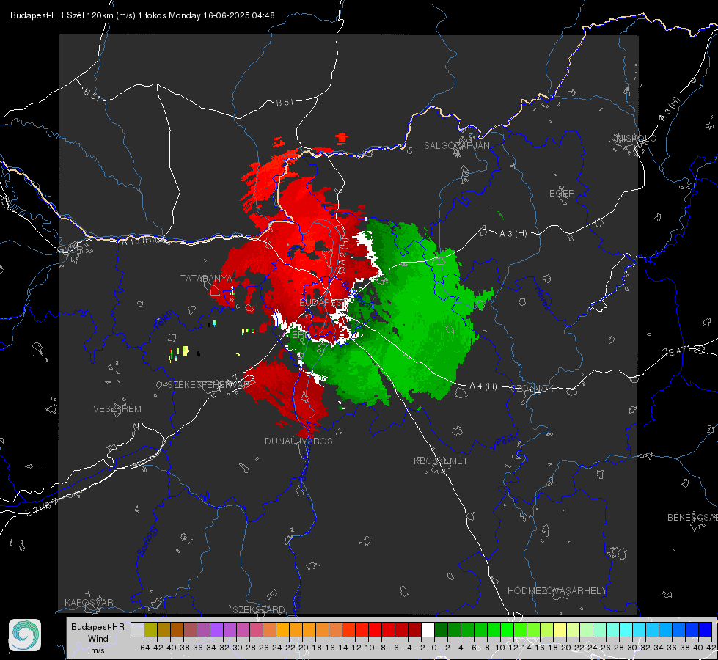
Task: Click the Somogy county label
Action: (147, 541)
